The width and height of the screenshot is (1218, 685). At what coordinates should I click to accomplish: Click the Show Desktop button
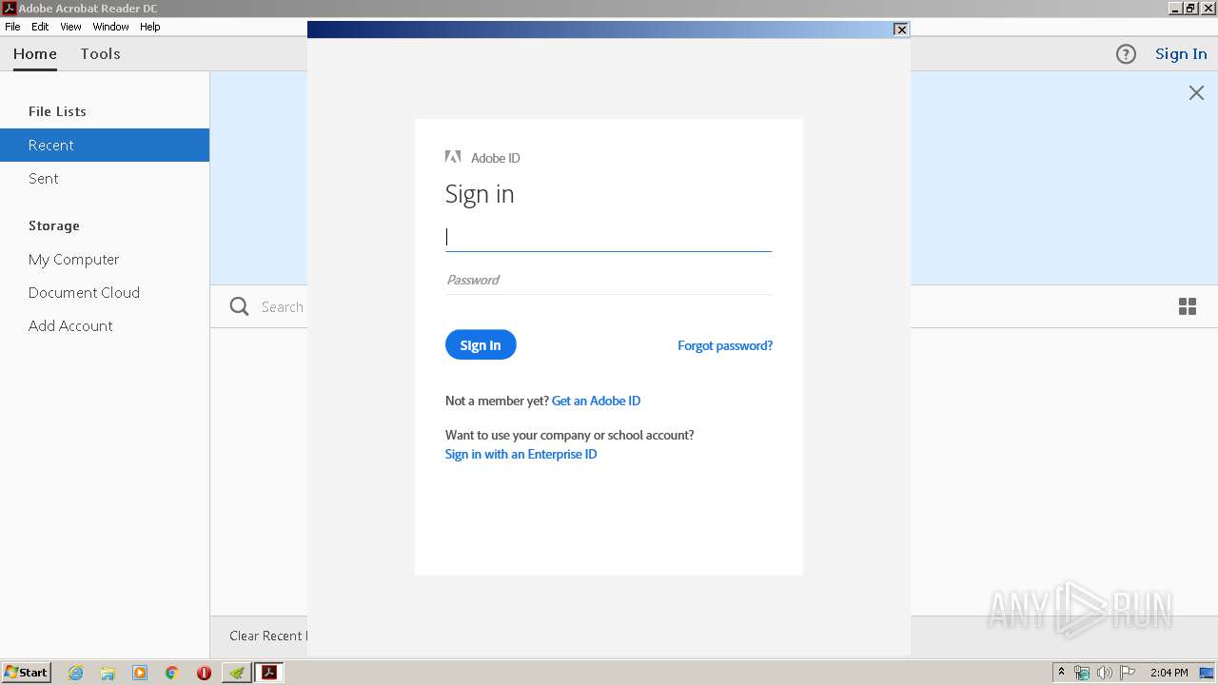tap(1207, 673)
